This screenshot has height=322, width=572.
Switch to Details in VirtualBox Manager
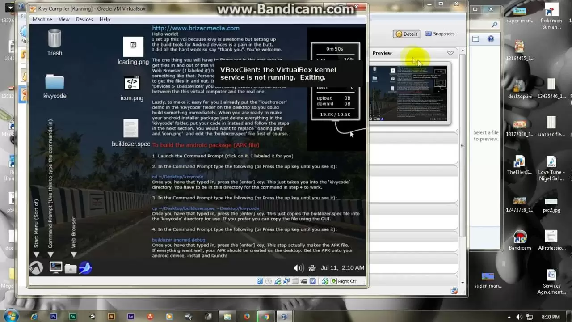406,34
